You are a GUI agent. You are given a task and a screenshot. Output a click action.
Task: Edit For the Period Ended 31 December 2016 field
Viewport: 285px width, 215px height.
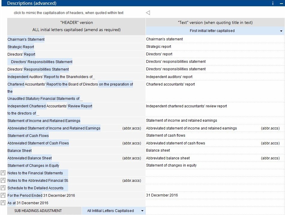(41, 196)
